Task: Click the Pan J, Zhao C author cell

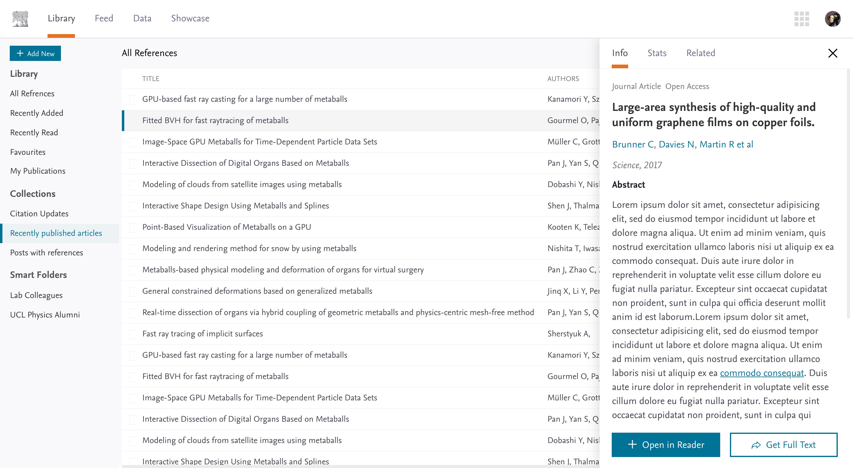Action: (573, 270)
